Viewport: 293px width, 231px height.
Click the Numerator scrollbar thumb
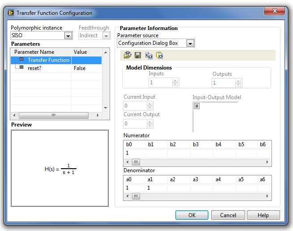[x=136, y=162]
